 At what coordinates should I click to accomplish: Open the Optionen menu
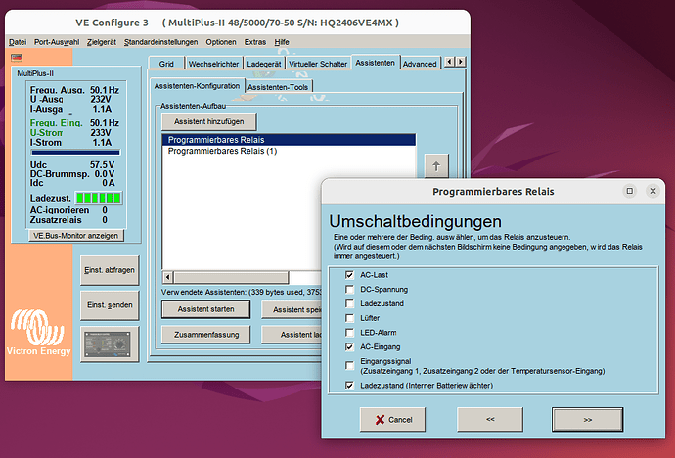point(221,42)
